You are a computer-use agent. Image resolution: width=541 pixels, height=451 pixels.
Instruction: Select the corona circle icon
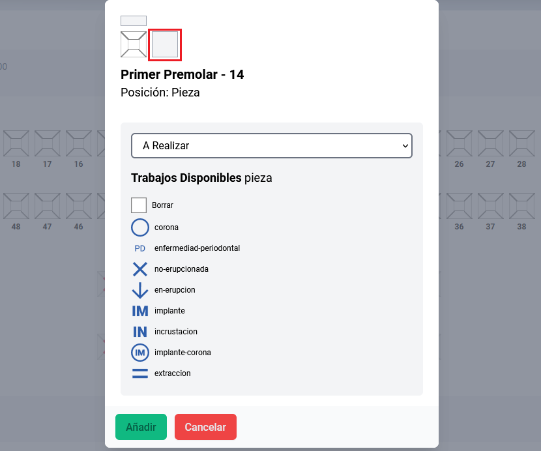point(140,227)
